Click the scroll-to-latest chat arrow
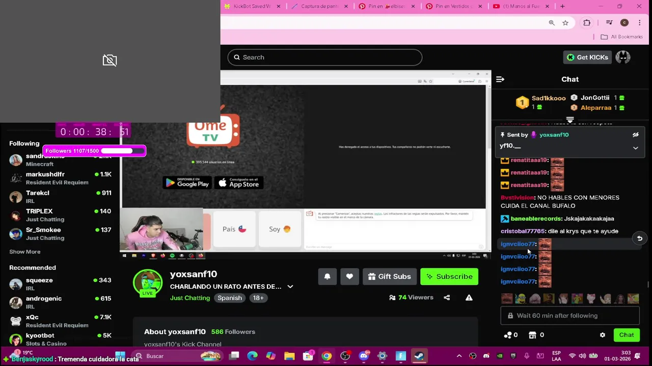652x366 pixels. point(640,238)
